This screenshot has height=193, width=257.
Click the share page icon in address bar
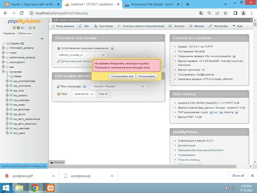[x=217, y=13]
